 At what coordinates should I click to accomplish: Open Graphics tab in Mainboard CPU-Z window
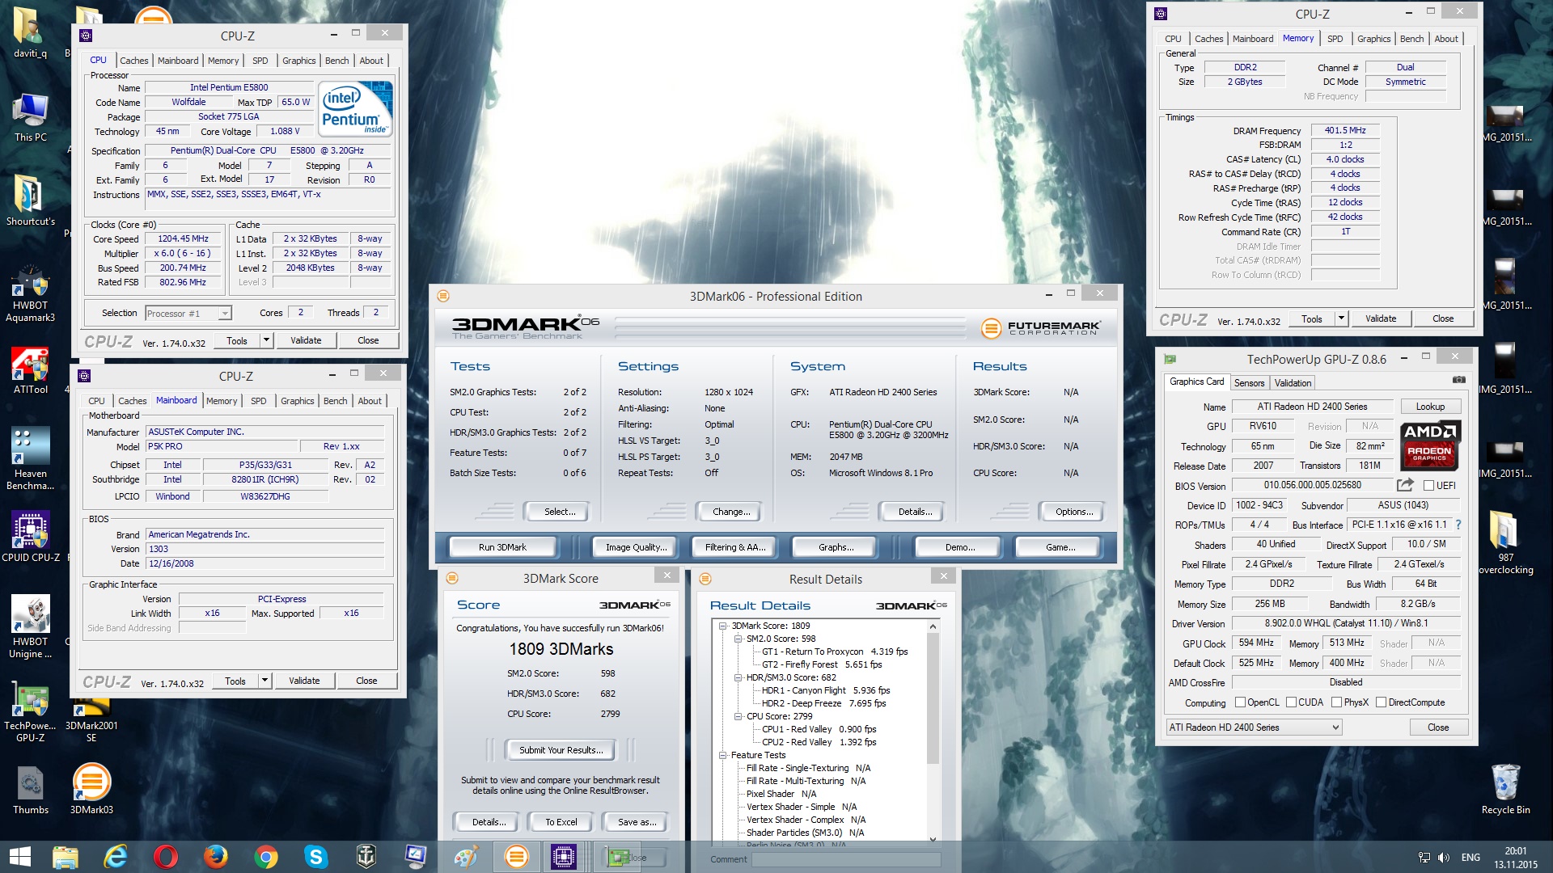click(297, 401)
